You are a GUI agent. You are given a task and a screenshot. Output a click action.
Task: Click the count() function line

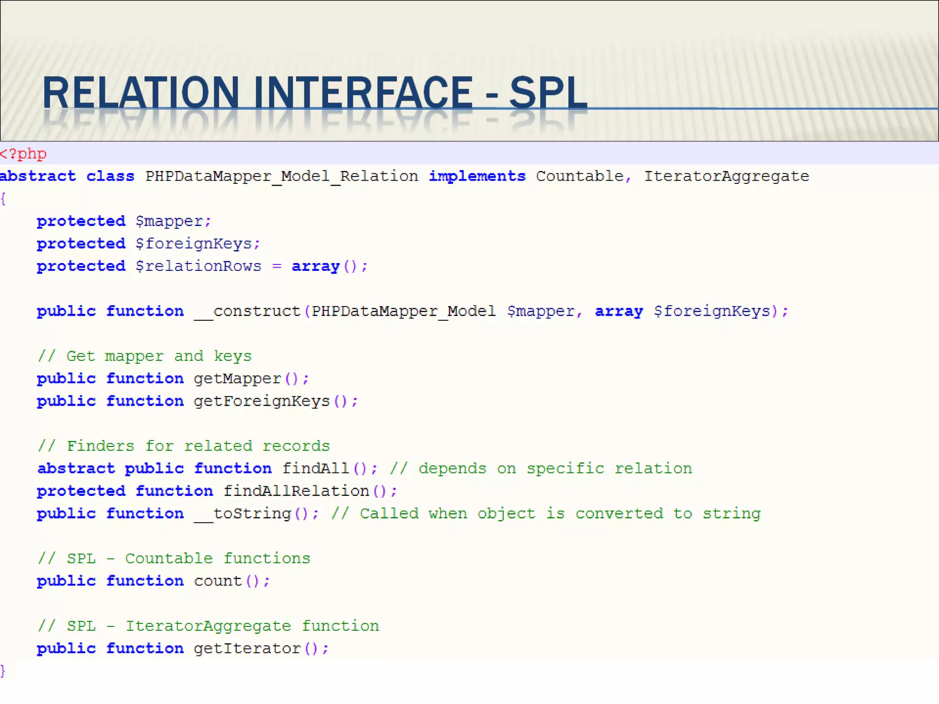(x=153, y=581)
